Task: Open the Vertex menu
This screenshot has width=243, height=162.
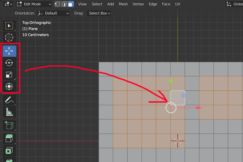Action: coord(138,4)
